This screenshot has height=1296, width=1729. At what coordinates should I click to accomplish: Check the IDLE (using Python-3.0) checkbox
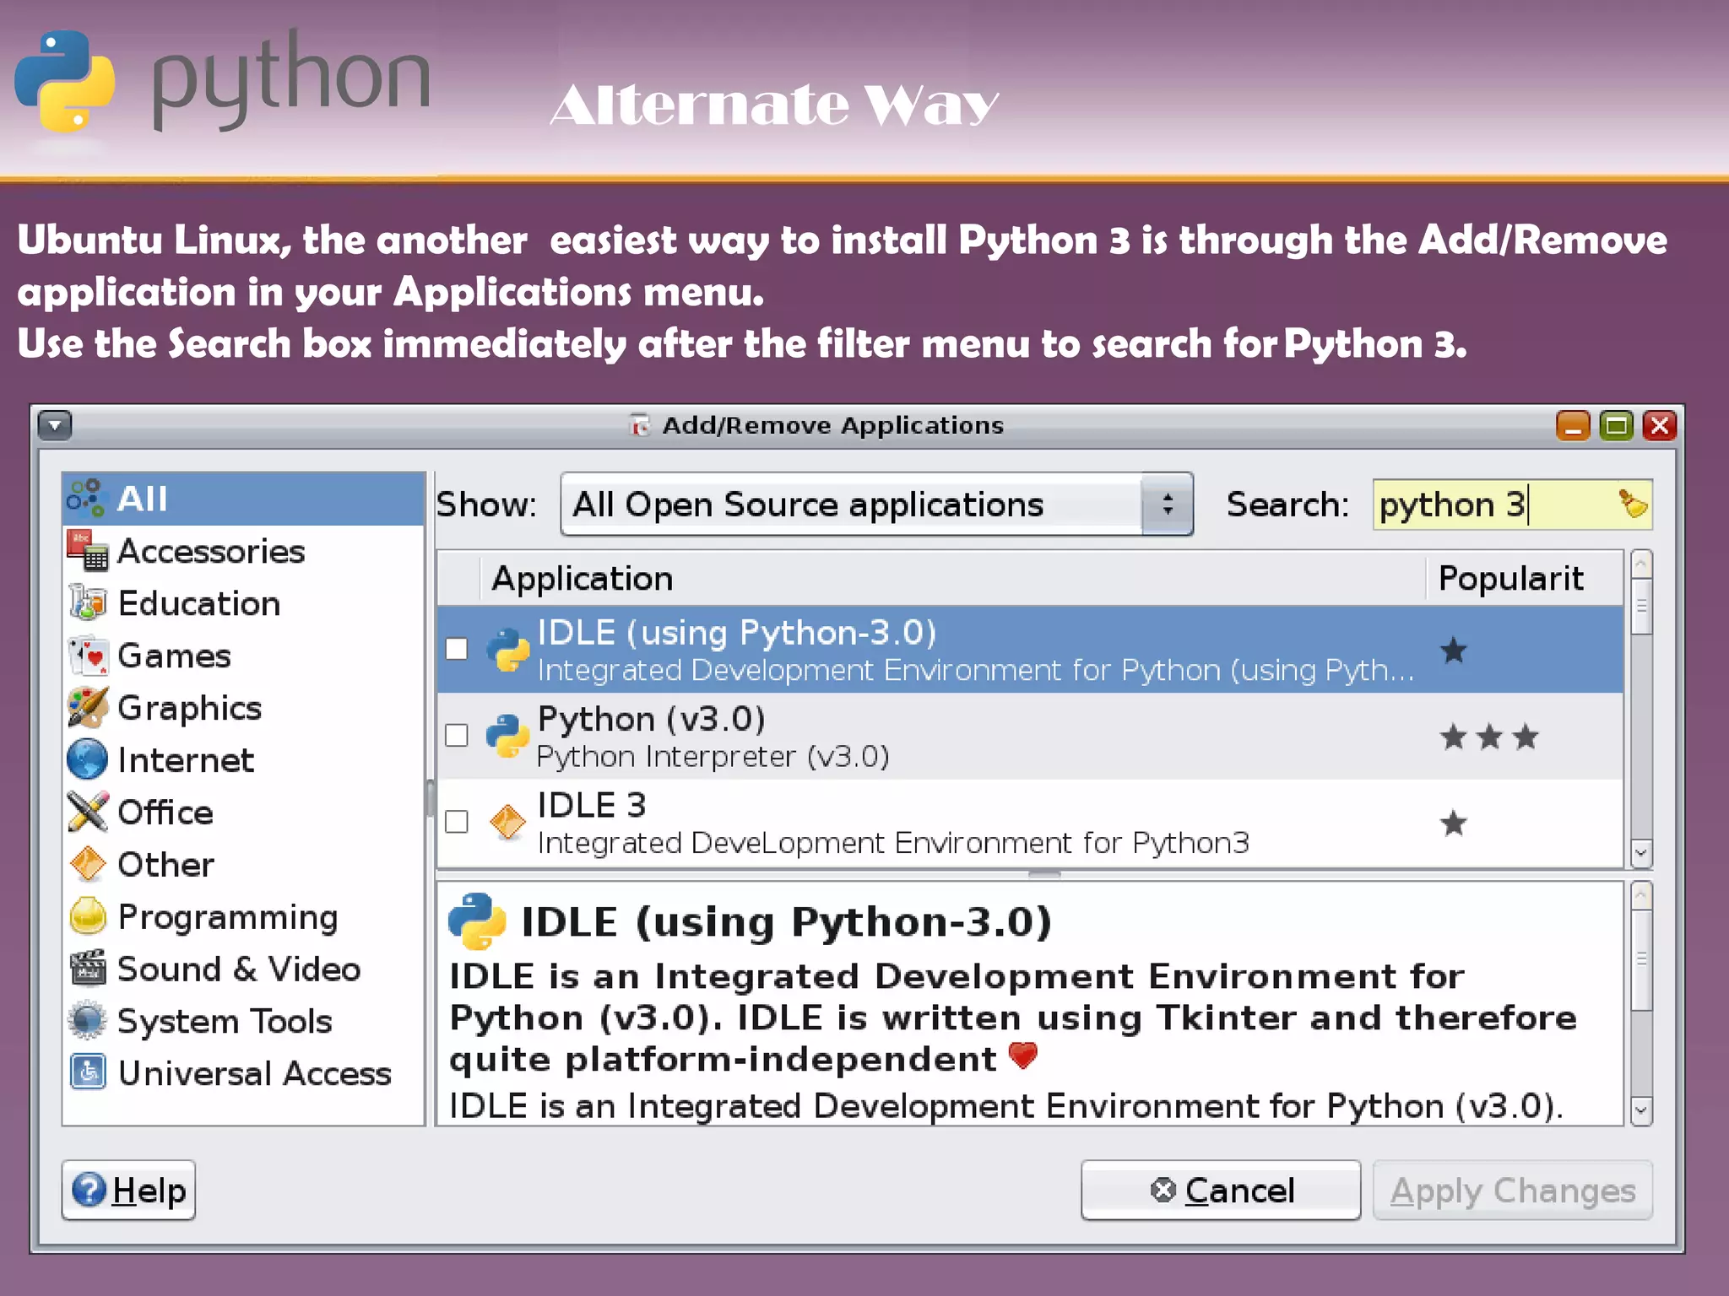point(457,649)
